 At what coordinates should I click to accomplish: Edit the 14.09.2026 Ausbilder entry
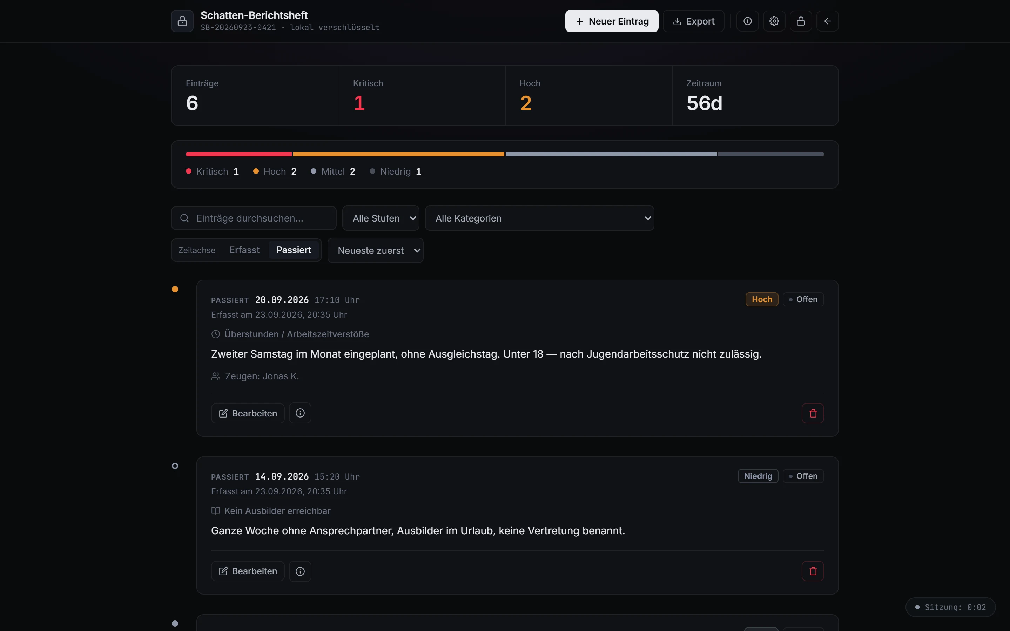click(248, 571)
